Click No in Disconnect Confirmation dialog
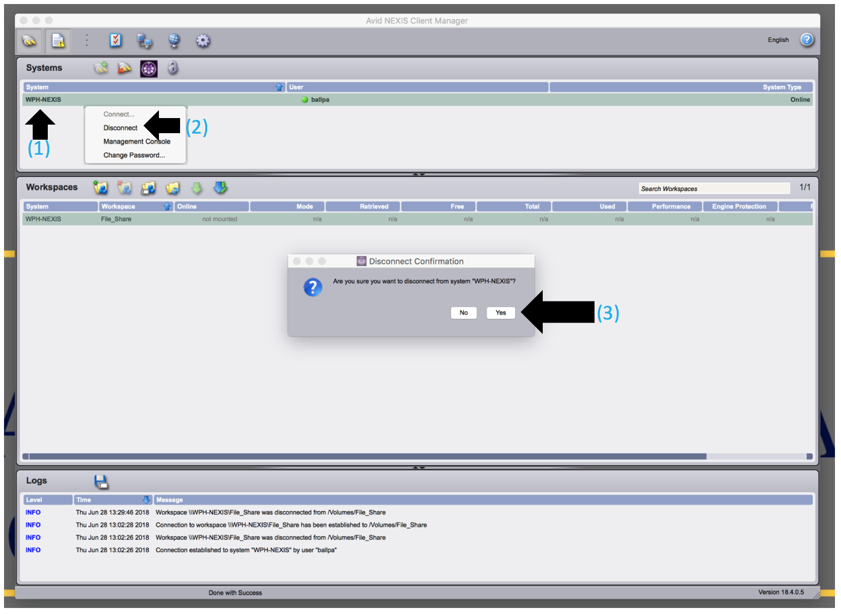 [463, 313]
